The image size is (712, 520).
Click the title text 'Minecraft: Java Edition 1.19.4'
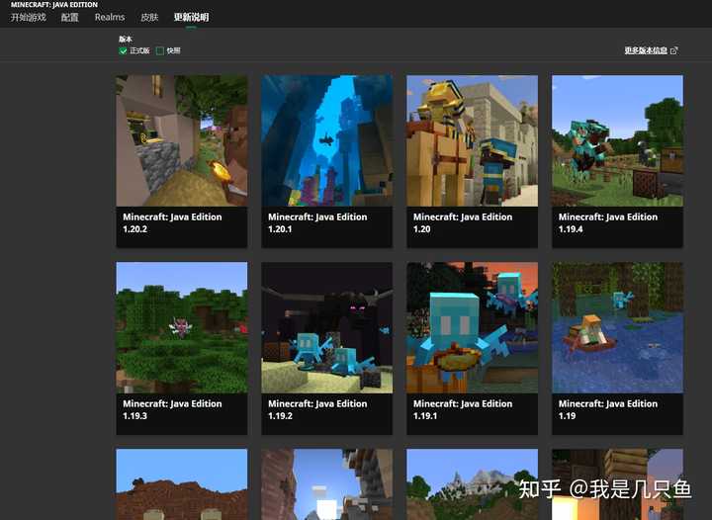(608, 222)
